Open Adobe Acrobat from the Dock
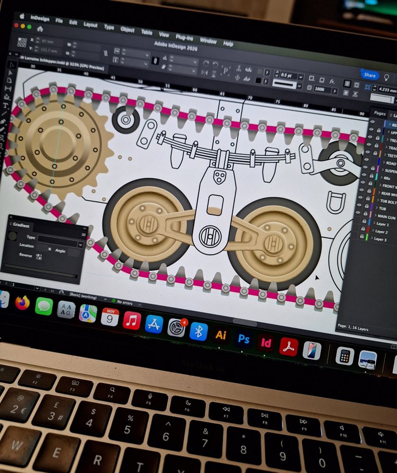 pyautogui.click(x=288, y=347)
